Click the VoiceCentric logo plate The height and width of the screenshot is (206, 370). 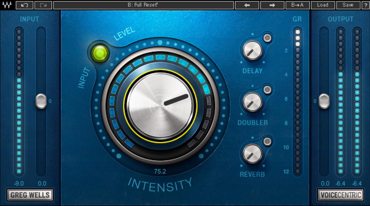pyautogui.click(x=340, y=195)
